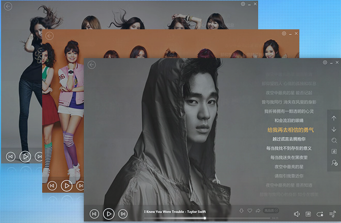The width and height of the screenshot is (341, 223).
Task: Mute audio with the speaker icon
Action: pos(297,214)
